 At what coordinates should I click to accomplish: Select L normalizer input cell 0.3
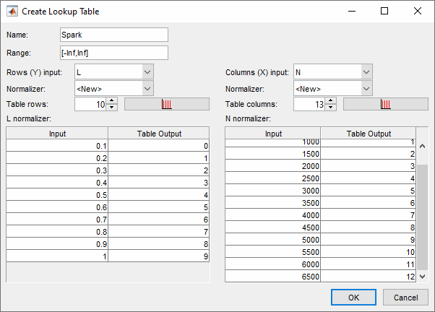57,170
